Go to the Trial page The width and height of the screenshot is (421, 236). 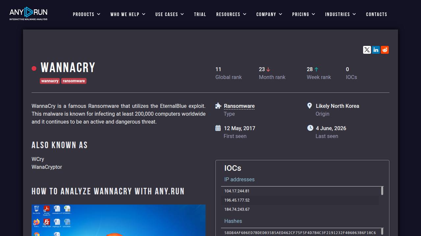click(x=200, y=14)
